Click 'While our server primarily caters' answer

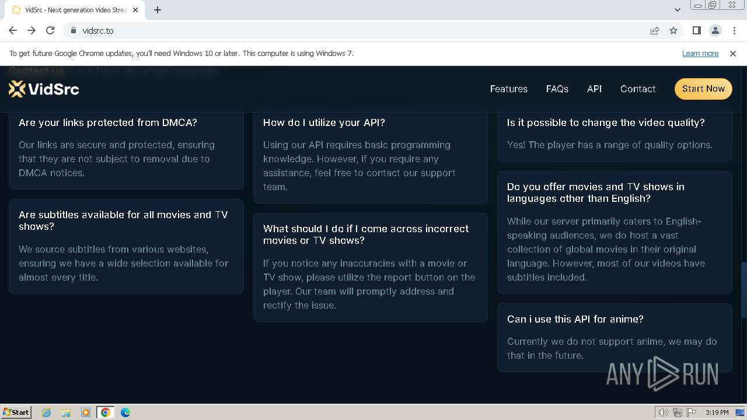pos(606,249)
